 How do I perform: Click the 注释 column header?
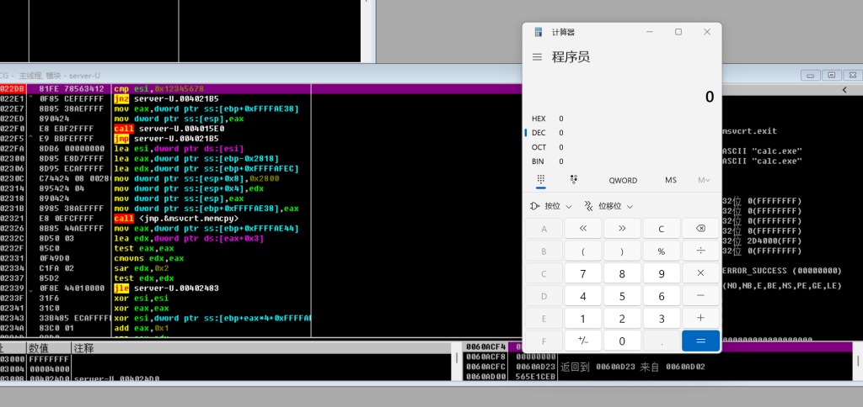pyautogui.click(x=84, y=348)
